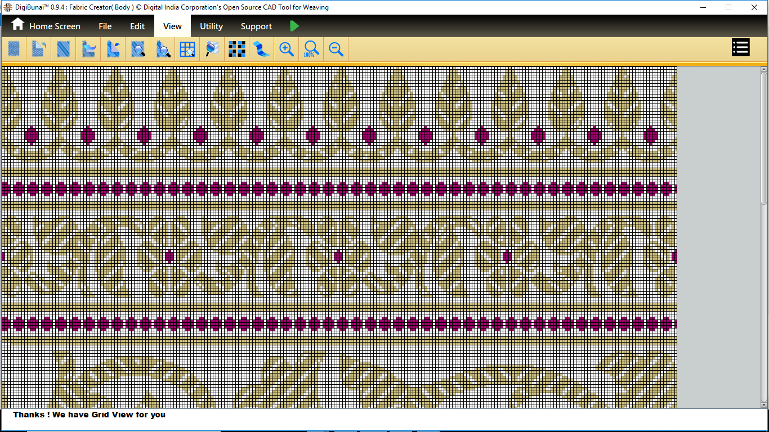Image resolution: width=769 pixels, height=432 pixels.
Task: Click the zoom in magnifier with plus
Action: pos(287,49)
